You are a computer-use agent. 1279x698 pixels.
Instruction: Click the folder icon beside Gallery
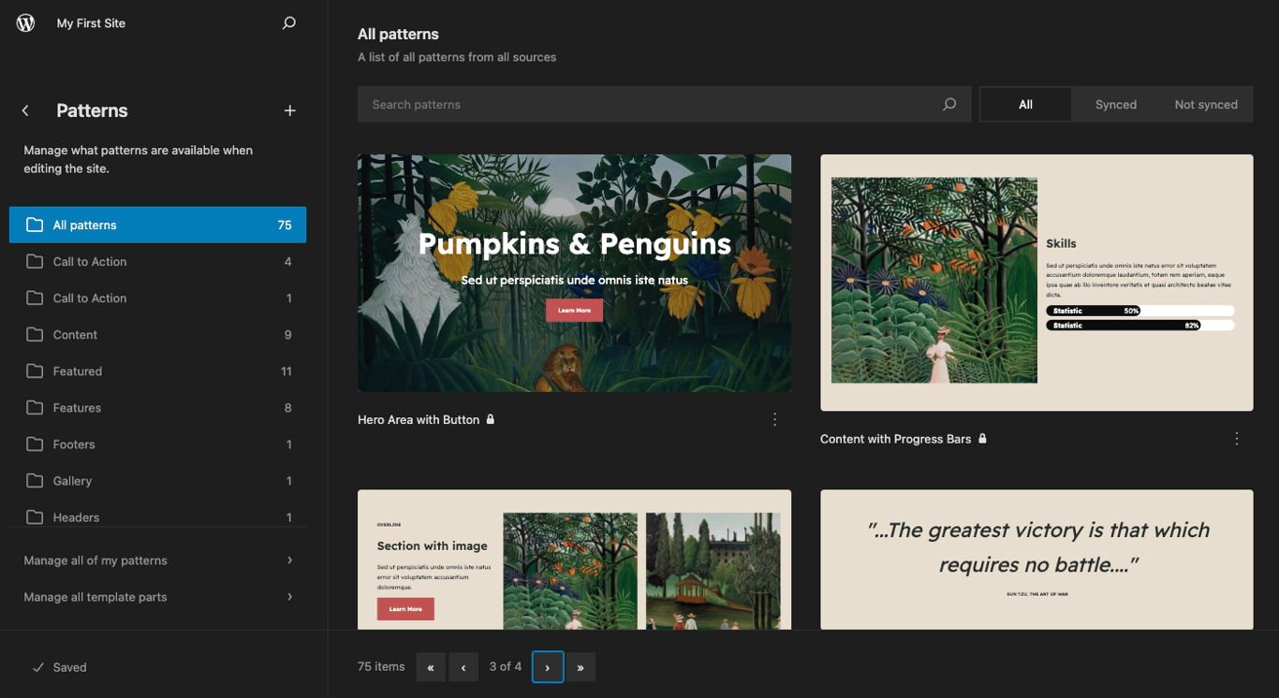[x=35, y=481]
